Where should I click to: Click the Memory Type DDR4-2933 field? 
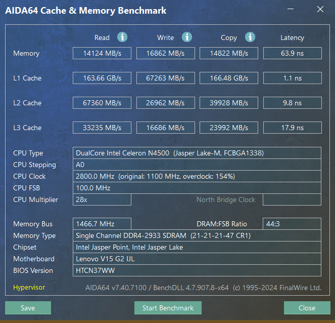197,235
